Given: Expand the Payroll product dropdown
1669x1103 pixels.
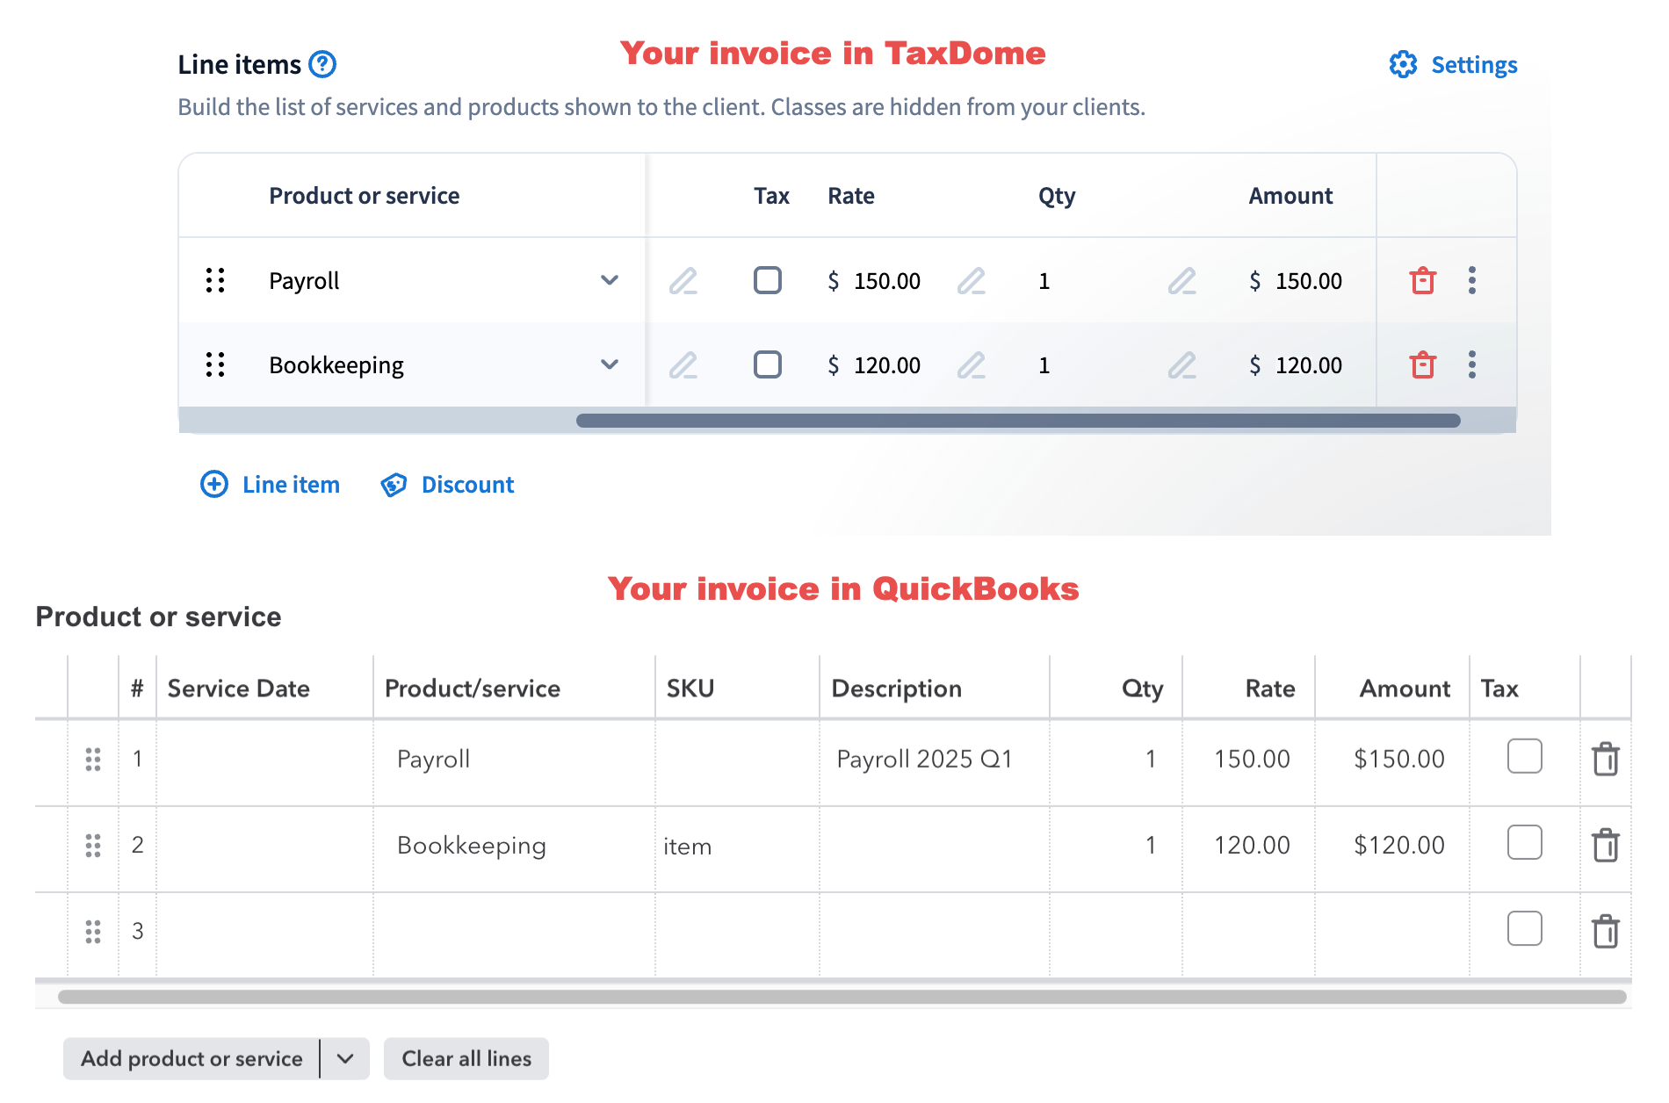Looking at the screenshot, I should click(x=609, y=280).
